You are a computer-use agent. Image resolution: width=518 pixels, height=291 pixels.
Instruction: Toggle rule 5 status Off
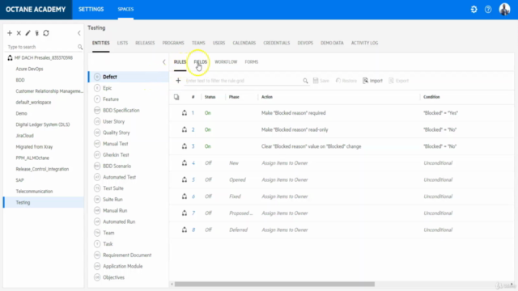coord(208,179)
